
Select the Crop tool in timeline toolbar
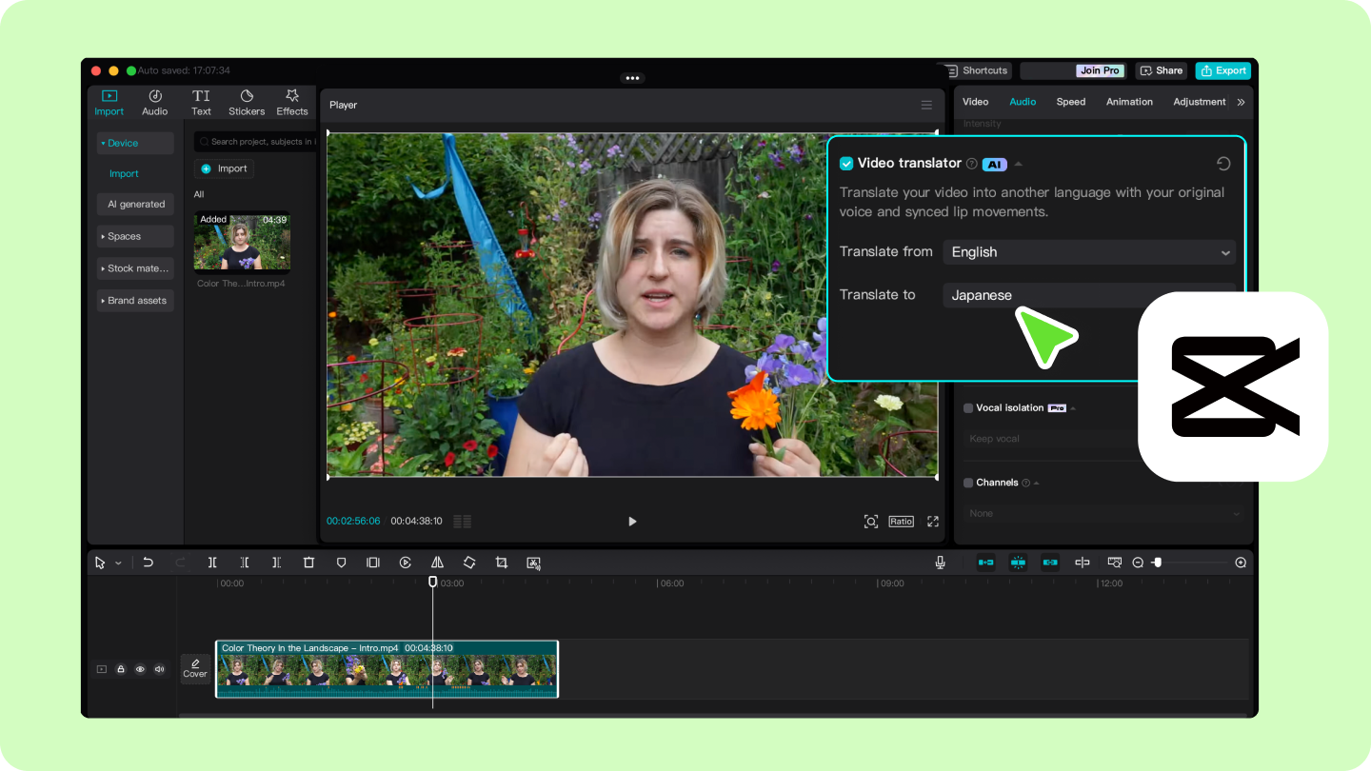pos(502,563)
